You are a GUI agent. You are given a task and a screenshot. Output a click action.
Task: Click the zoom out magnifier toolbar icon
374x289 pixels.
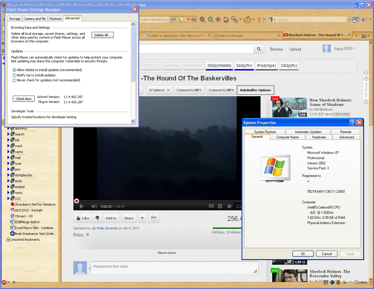(x=202, y=20)
